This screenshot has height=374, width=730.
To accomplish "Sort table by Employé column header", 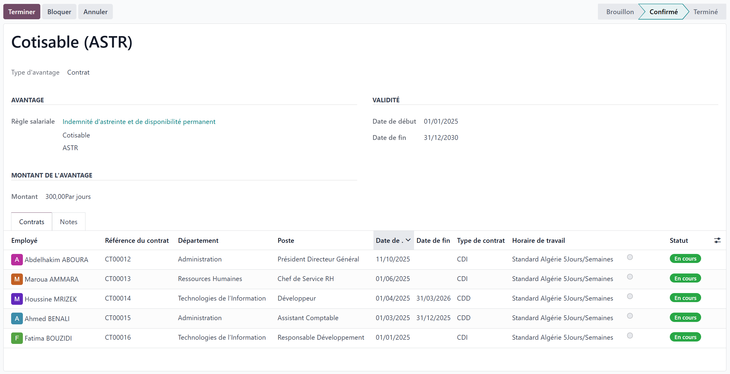I will 24,240.
